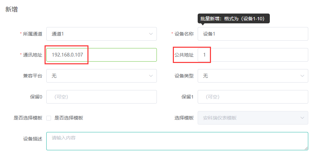Viewport: 312px width, 154px height.
Task: Click the resize grip of 设备描述 textarea
Action: pyautogui.click(x=307, y=149)
